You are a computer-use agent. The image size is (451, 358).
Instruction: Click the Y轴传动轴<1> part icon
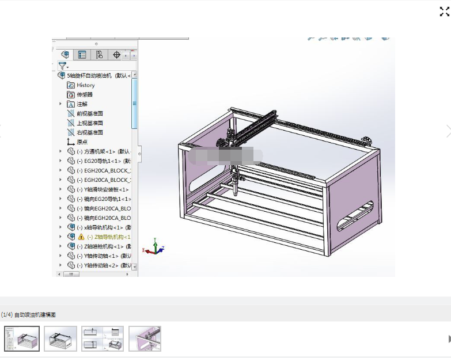point(71,256)
